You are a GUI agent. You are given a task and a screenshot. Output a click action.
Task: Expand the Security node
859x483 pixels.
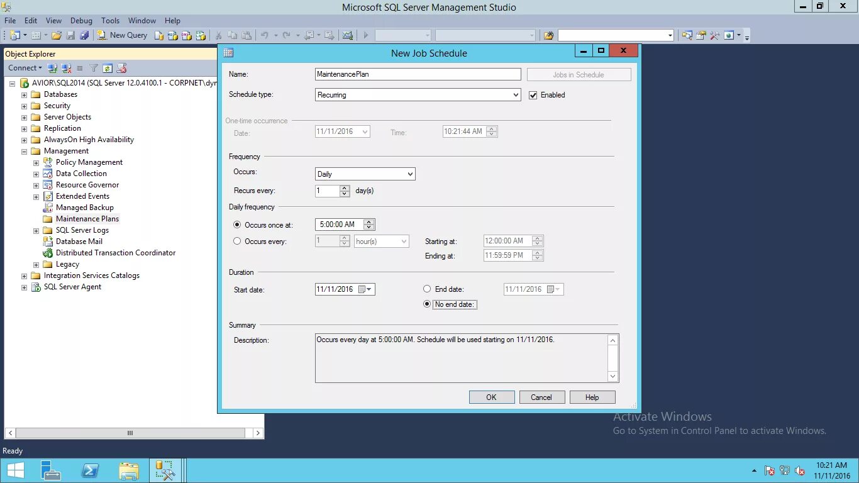(x=25, y=106)
